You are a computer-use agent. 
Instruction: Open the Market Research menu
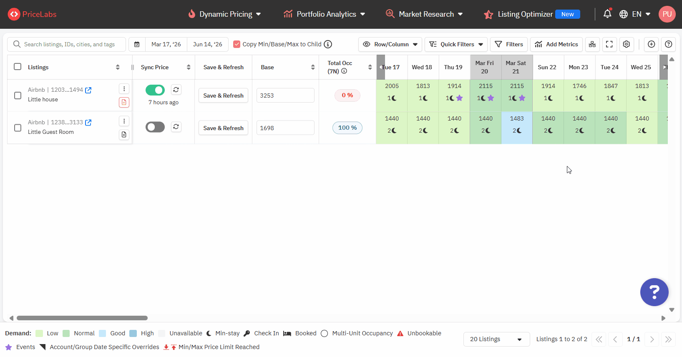(x=425, y=14)
